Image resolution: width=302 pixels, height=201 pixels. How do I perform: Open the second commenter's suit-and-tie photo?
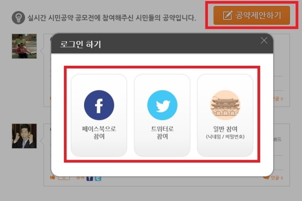coord(24,136)
